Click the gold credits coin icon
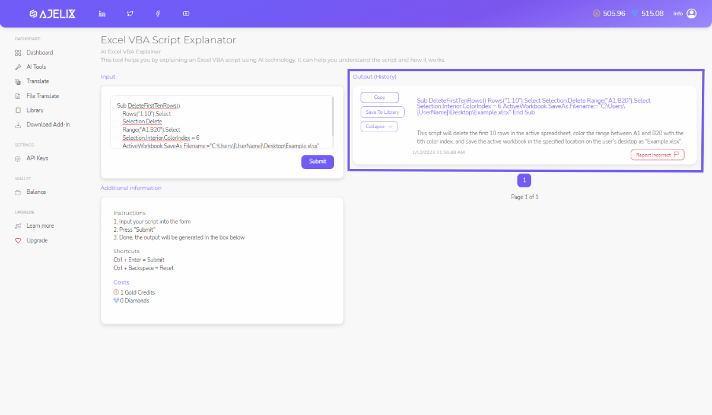 596,13
